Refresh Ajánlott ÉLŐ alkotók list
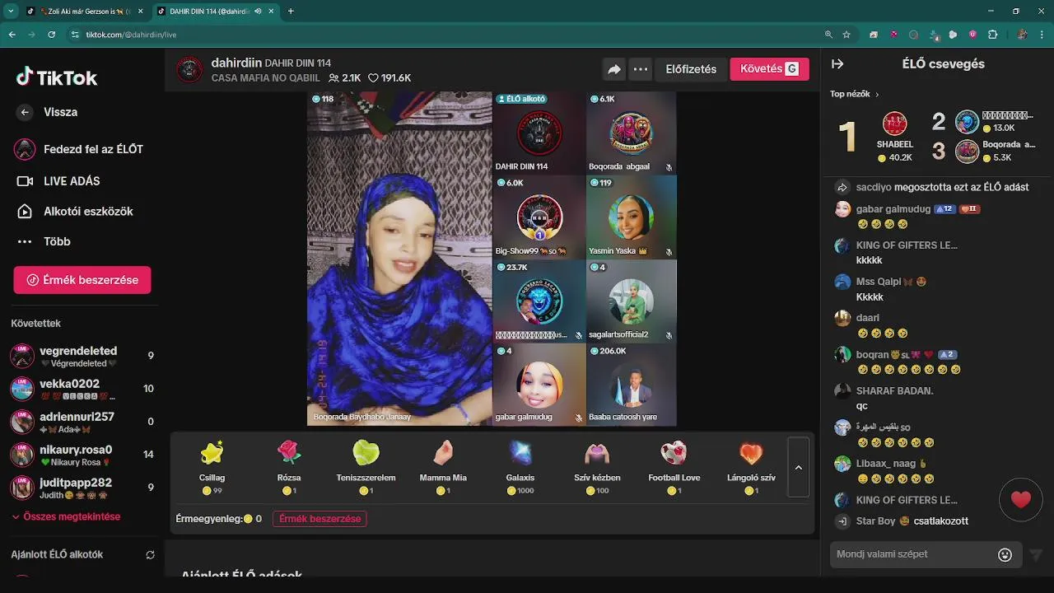The image size is (1054, 593). [x=150, y=555]
